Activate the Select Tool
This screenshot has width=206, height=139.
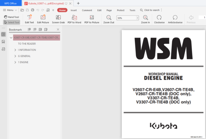tap(12, 22)
